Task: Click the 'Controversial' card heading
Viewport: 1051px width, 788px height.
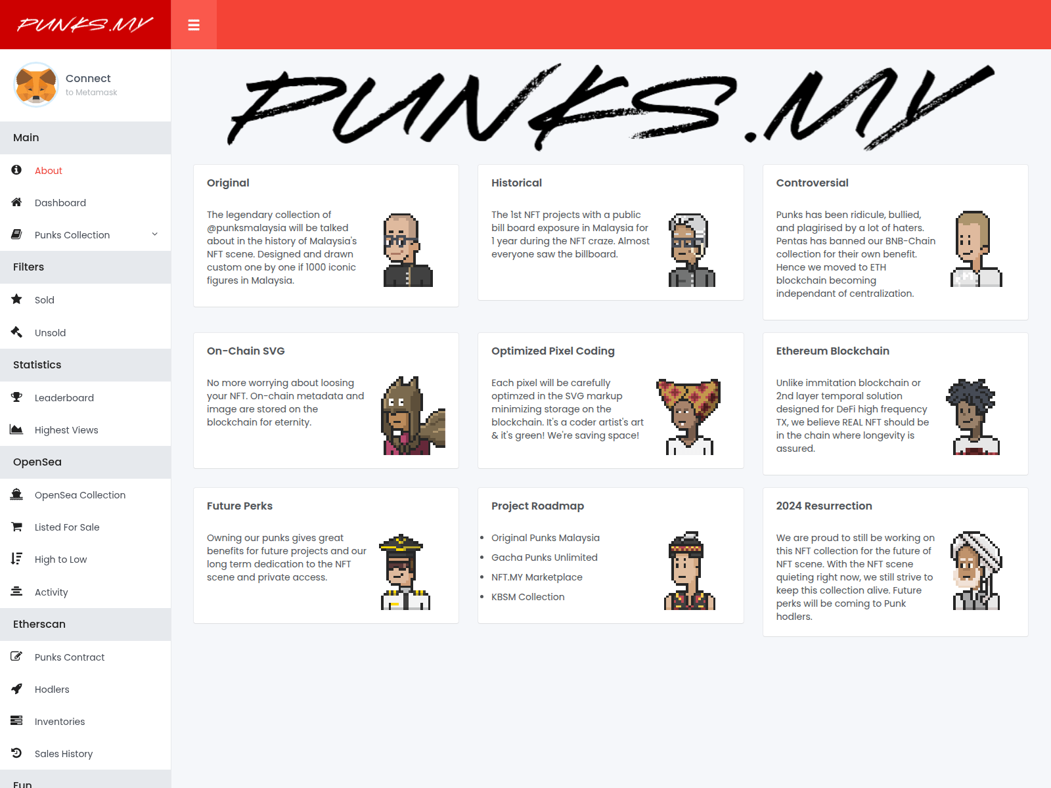Action: [813, 183]
